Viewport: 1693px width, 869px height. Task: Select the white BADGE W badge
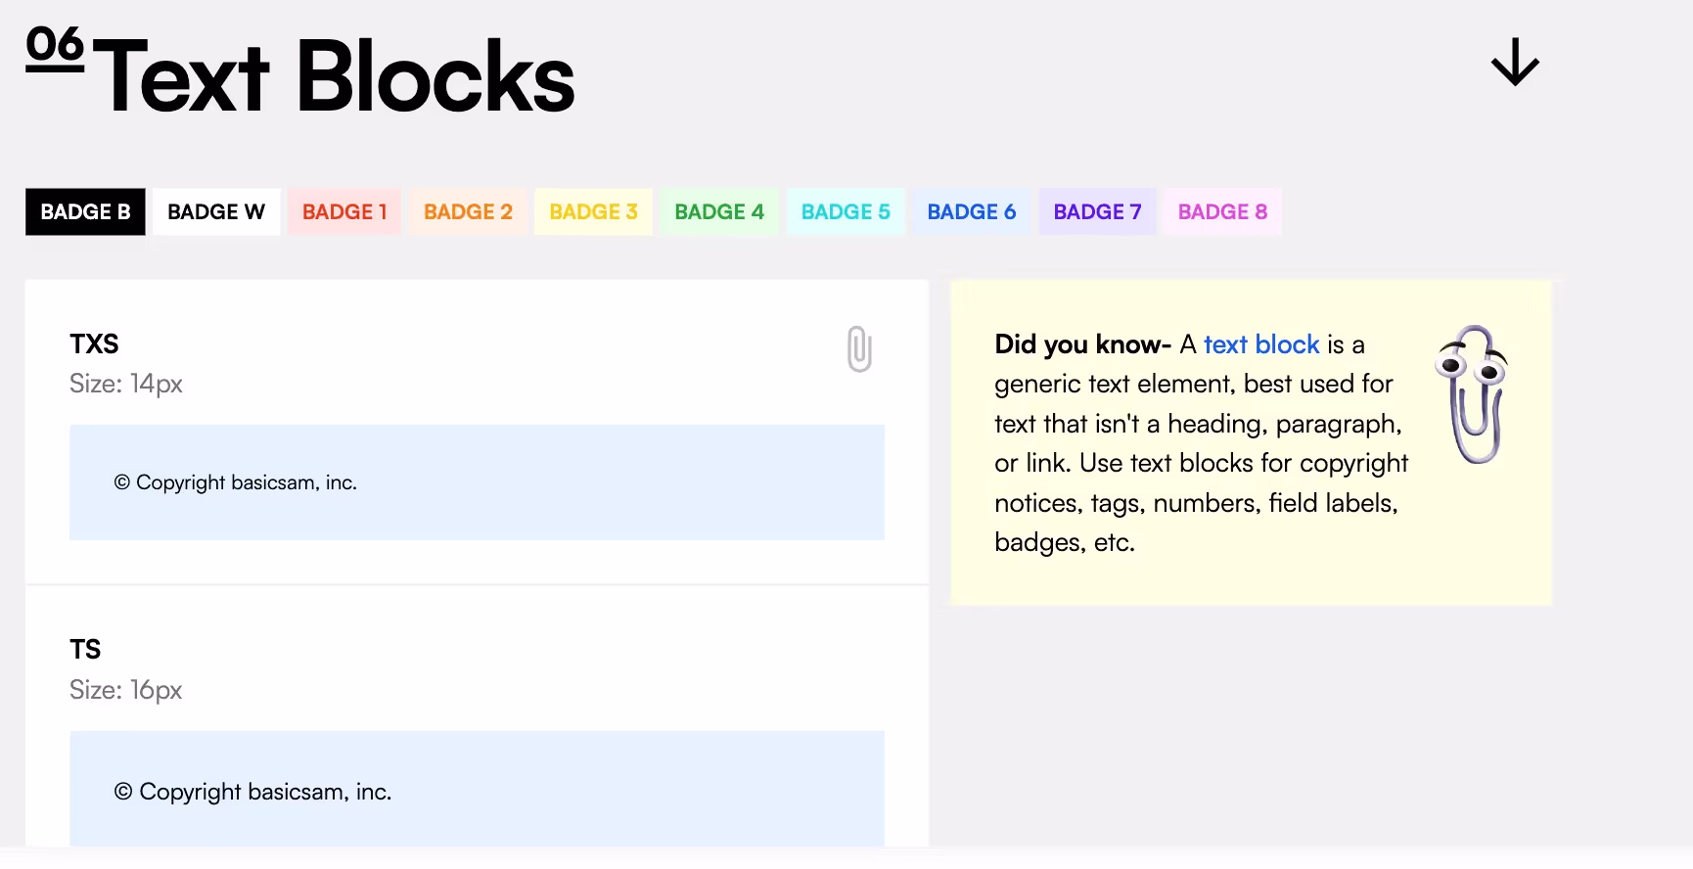(x=216, y=211)
